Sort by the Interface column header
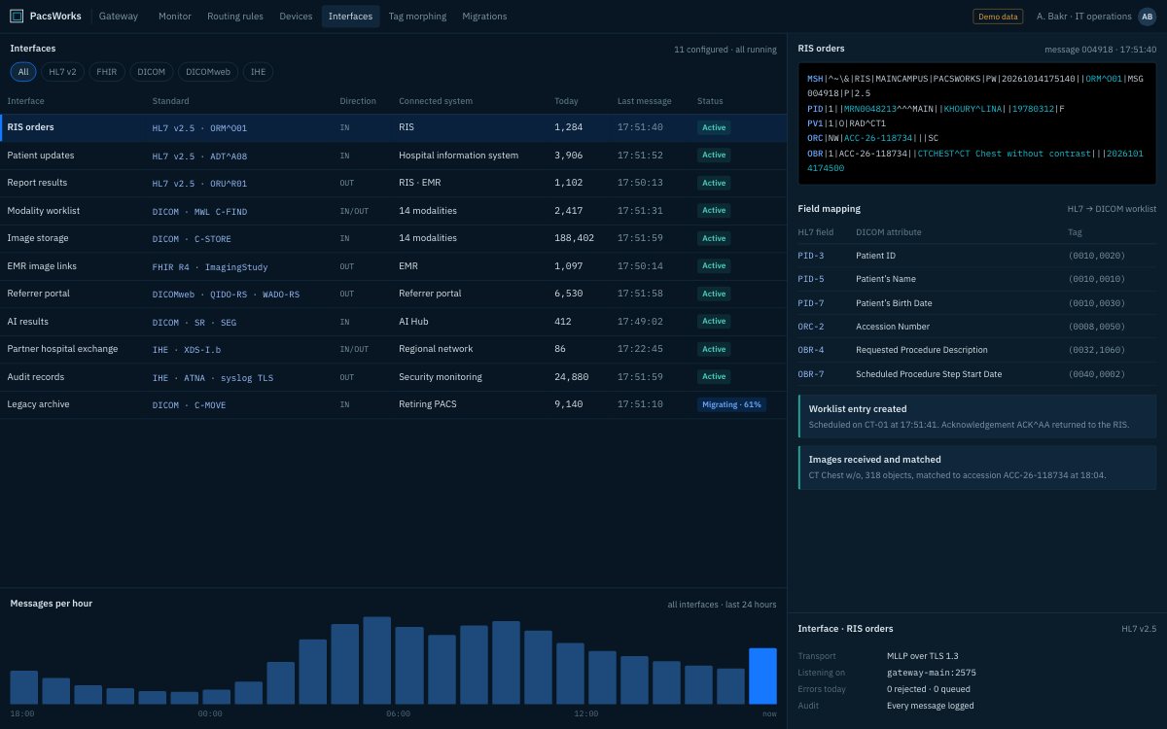Screen dimensions: 1167x729 click(25, 101)
